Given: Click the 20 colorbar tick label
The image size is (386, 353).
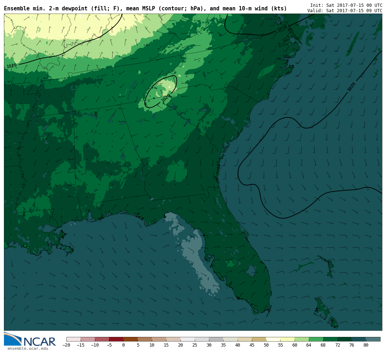Looking at the screenshot, I should 181,345.
